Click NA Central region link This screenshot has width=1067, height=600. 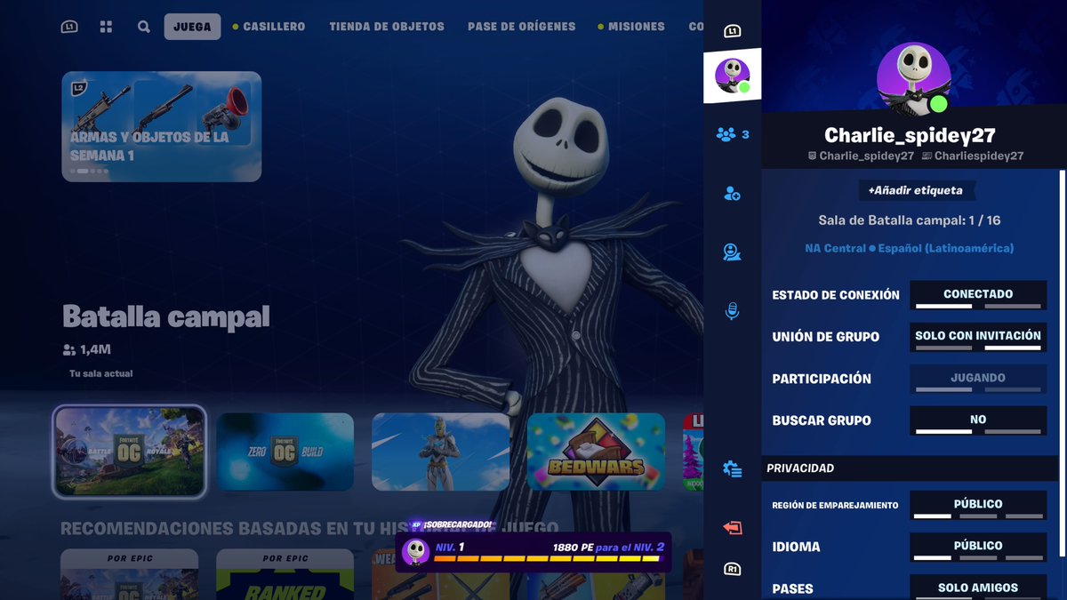pos(835,249)
